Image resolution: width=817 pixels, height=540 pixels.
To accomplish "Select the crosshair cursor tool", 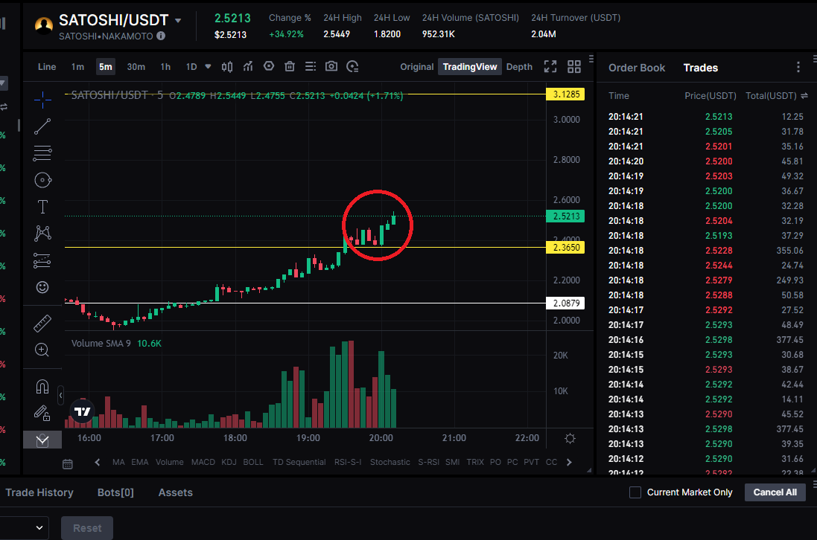I will pos(42,100).
